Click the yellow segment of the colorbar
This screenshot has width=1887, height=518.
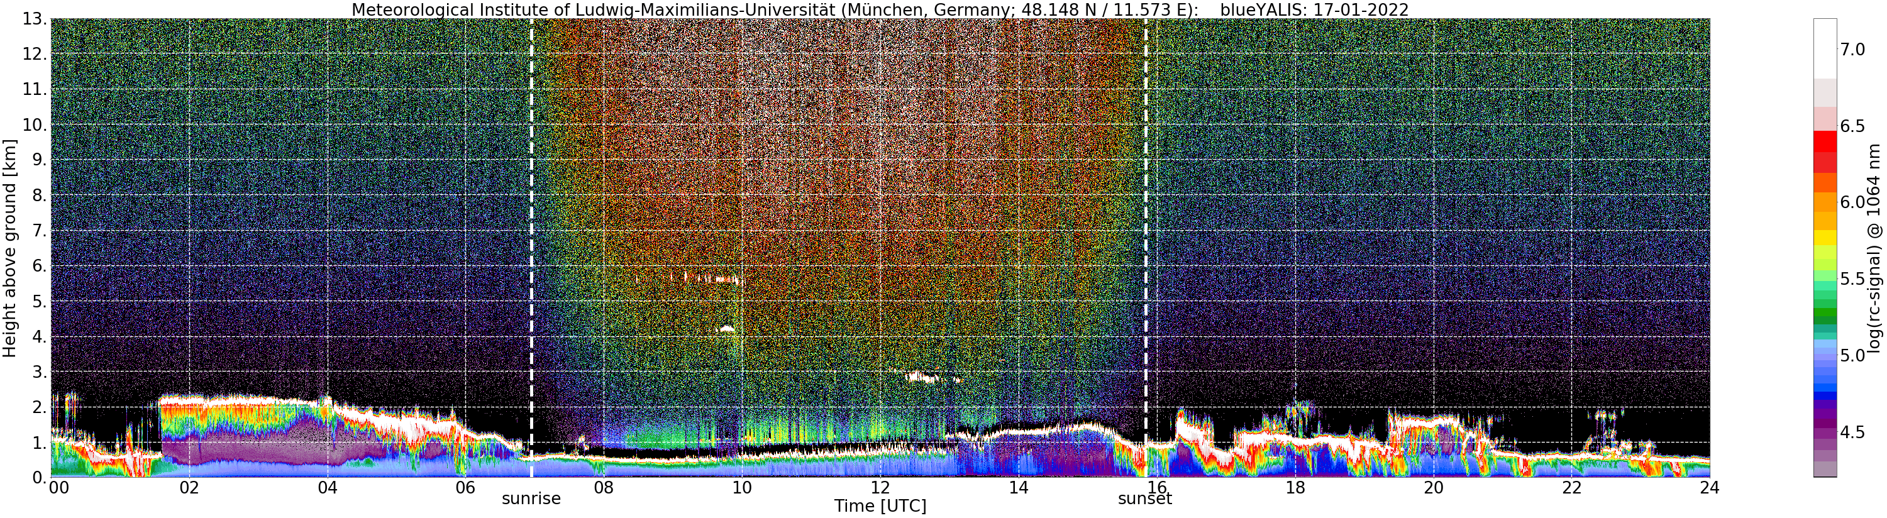click(x=1824, y=238)
